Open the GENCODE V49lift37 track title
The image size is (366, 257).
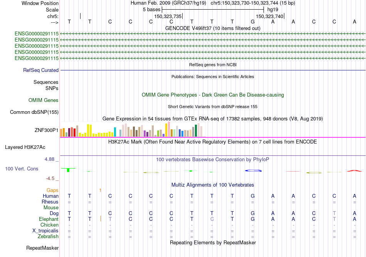coord(213,28)
